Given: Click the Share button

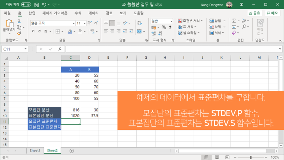Looking at the screenshot, I should click(255, 13).
